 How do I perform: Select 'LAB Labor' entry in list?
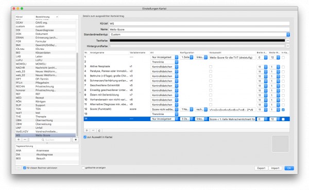[x=45, y=56]
